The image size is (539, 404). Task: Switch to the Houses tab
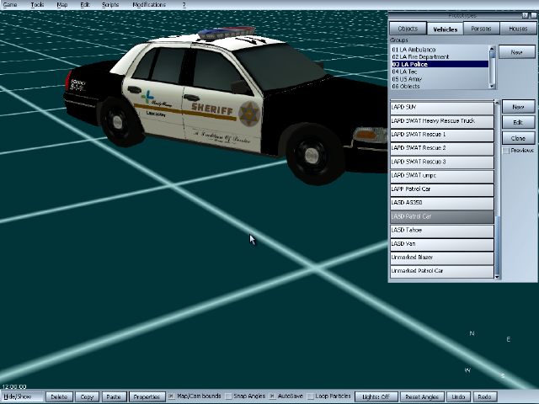[x=518, y=29]
